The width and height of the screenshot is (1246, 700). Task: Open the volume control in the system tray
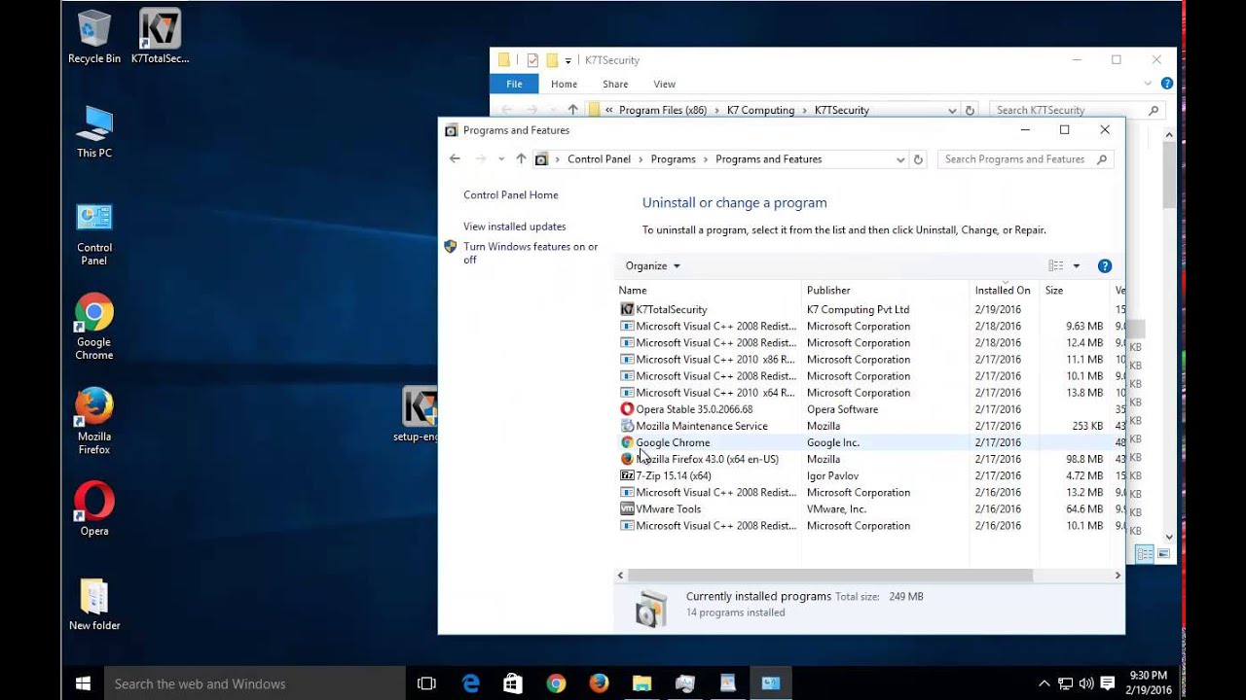pyautogui.click(x=1085, y=683)
